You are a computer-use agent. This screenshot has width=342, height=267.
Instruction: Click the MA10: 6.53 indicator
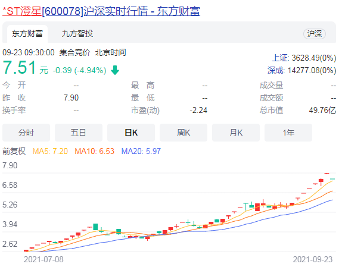95,151
